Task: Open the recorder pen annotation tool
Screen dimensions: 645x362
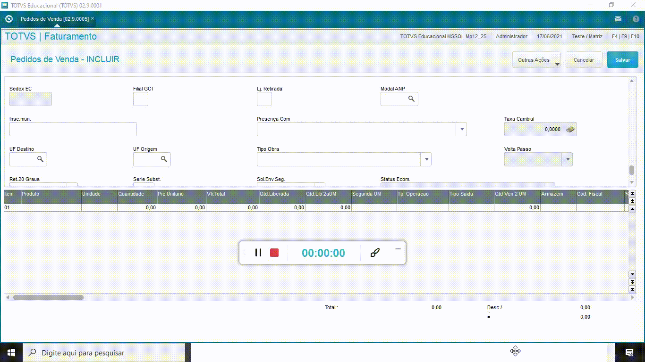Action: [x=375, y=253]
